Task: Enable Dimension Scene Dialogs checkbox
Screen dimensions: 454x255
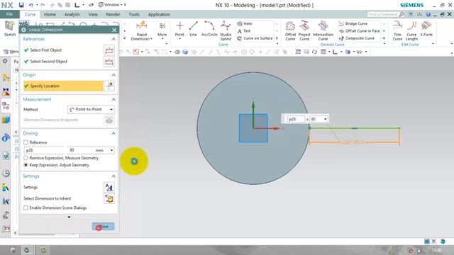Action: (x=26, y=208)
